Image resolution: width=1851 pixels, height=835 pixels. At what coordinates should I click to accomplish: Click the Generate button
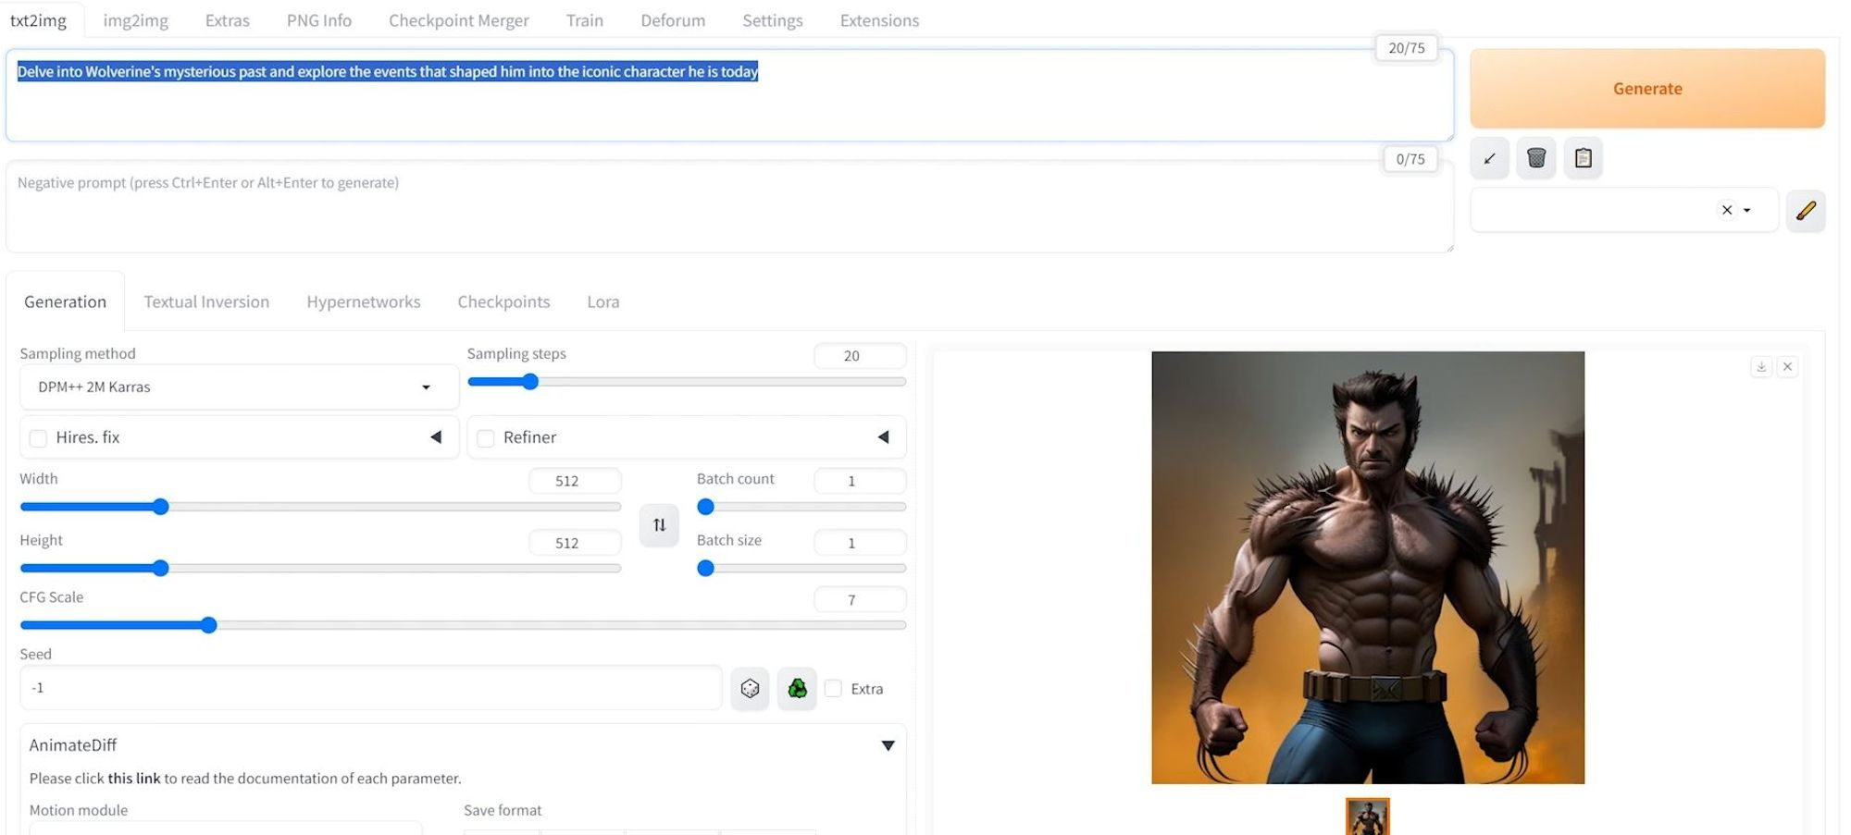pos(1647,89)
